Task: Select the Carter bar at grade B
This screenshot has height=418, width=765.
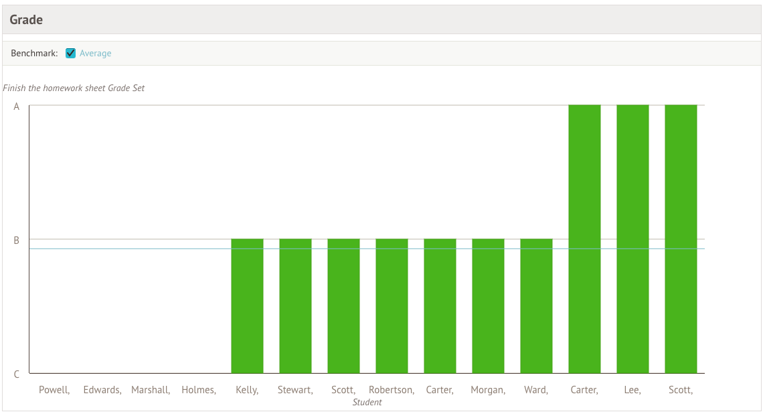Action: (440, 306)
